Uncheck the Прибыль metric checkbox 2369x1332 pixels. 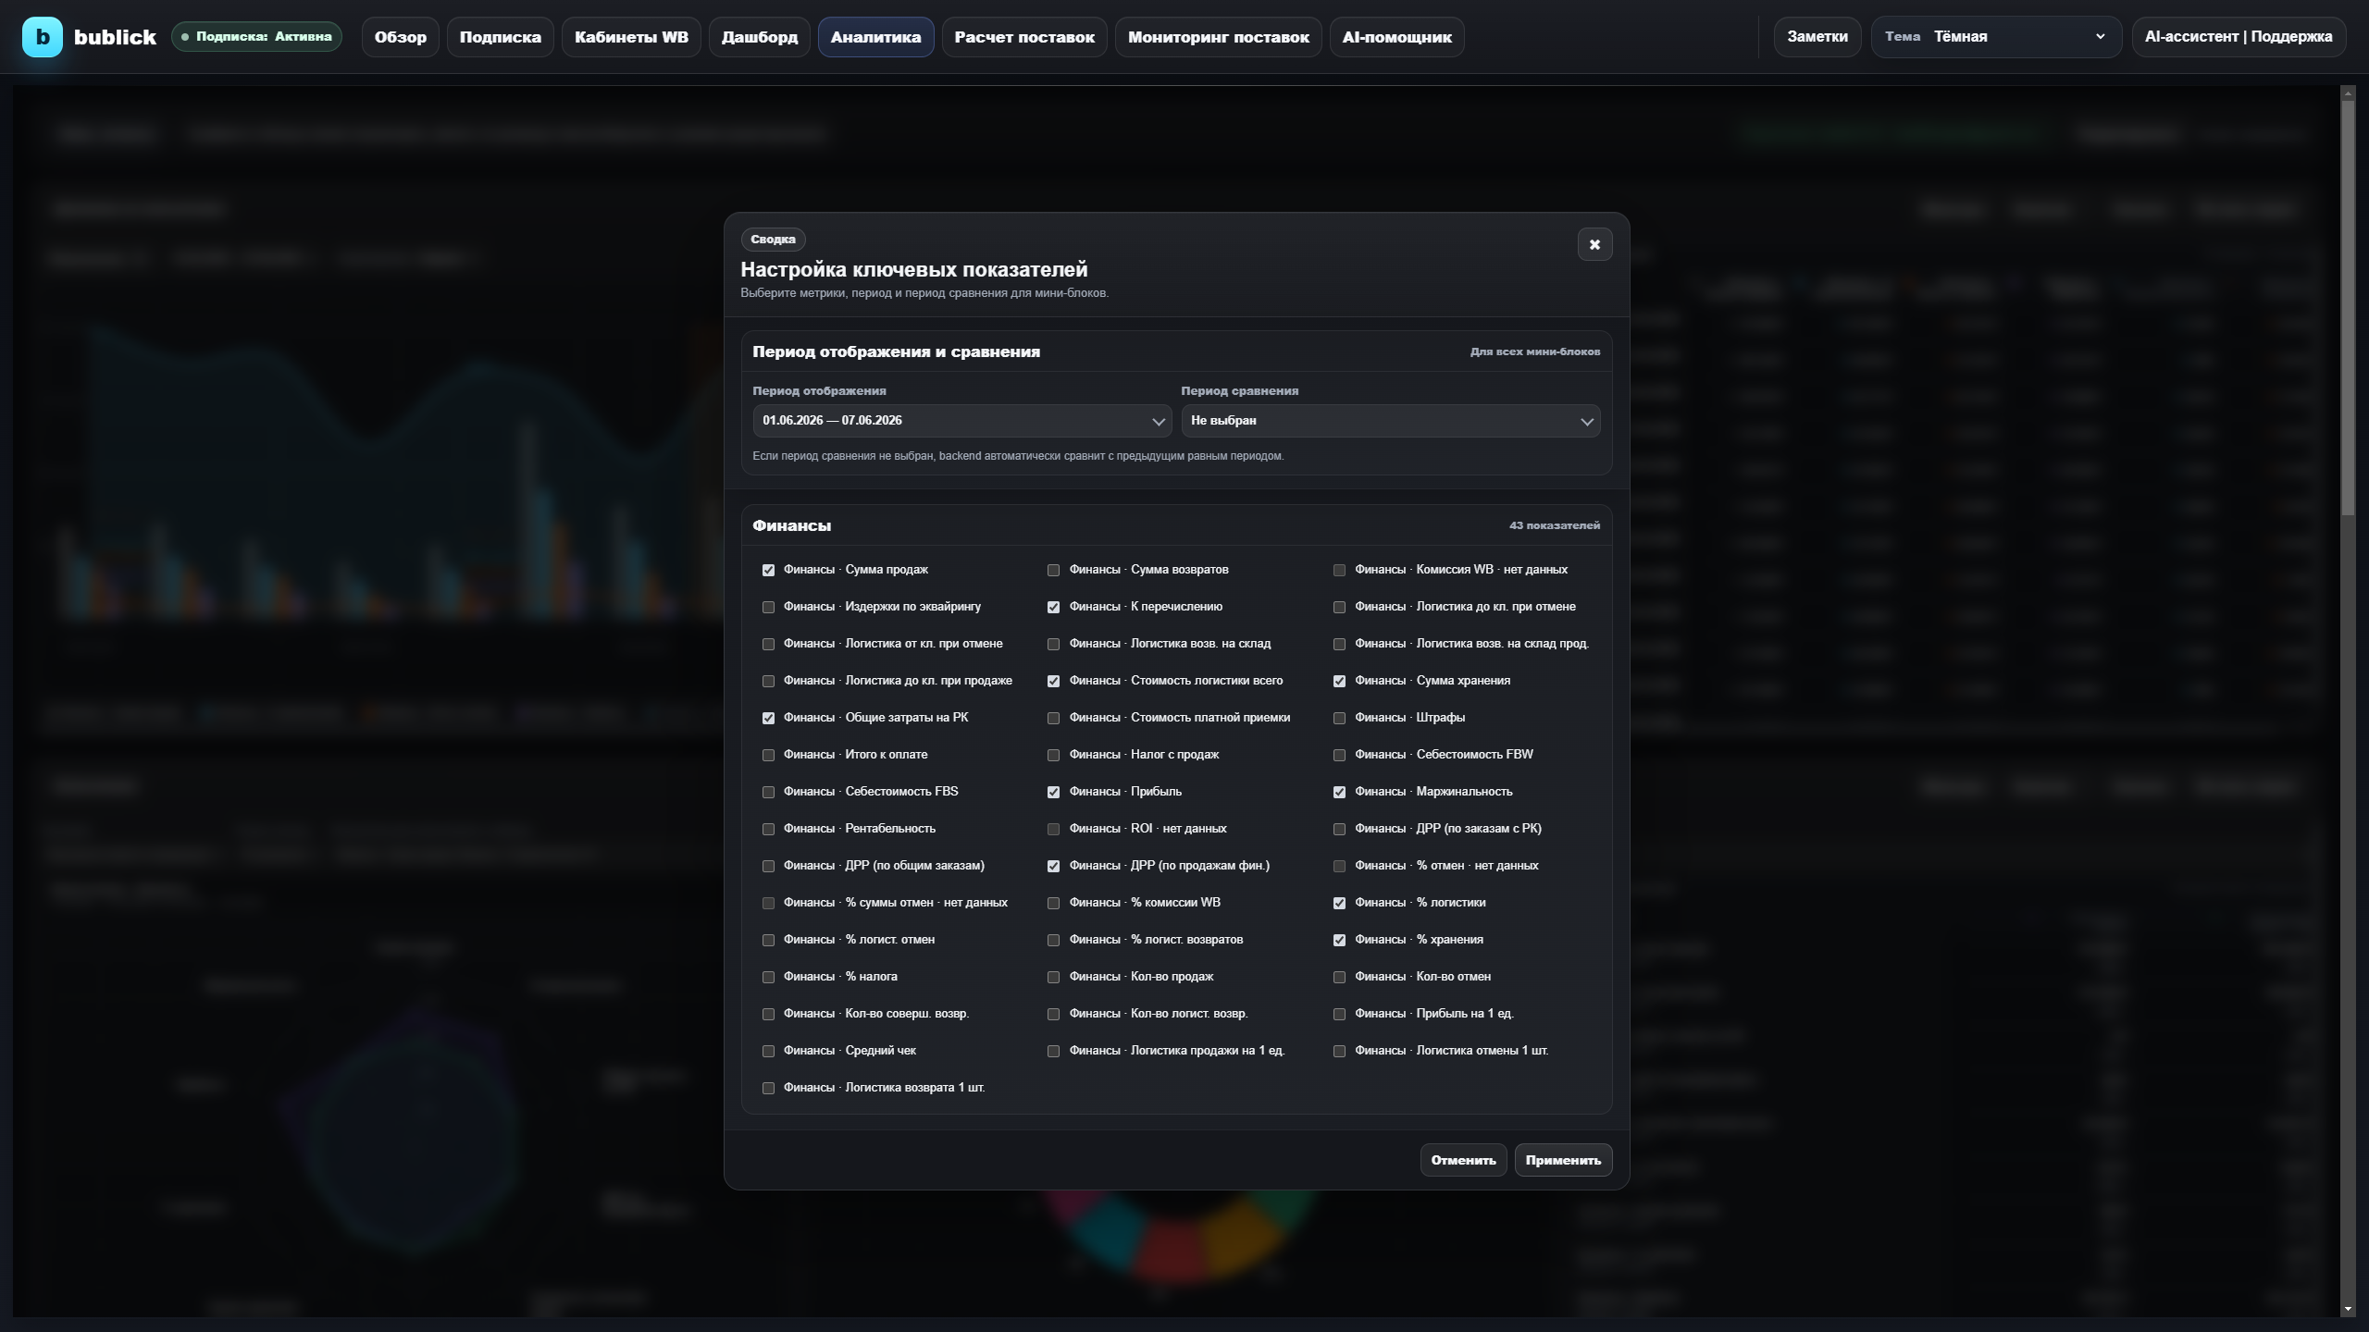coord(1053,792)
